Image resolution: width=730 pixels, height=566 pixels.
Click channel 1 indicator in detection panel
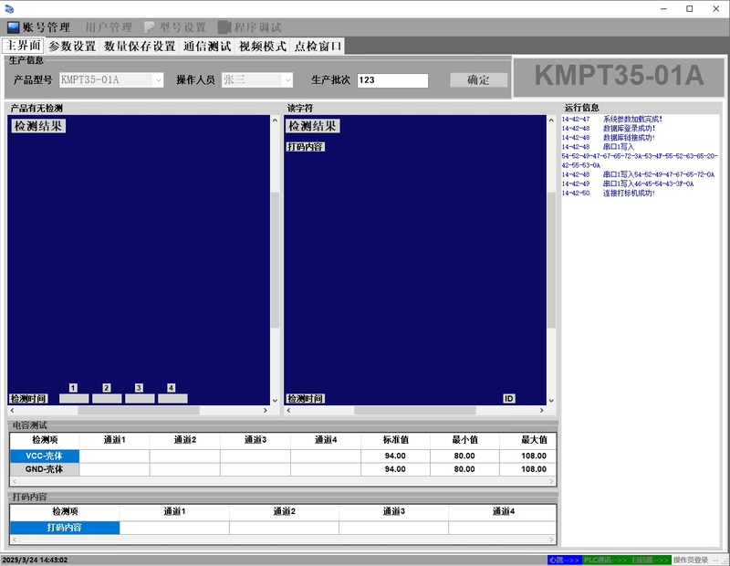click(73, 388)
